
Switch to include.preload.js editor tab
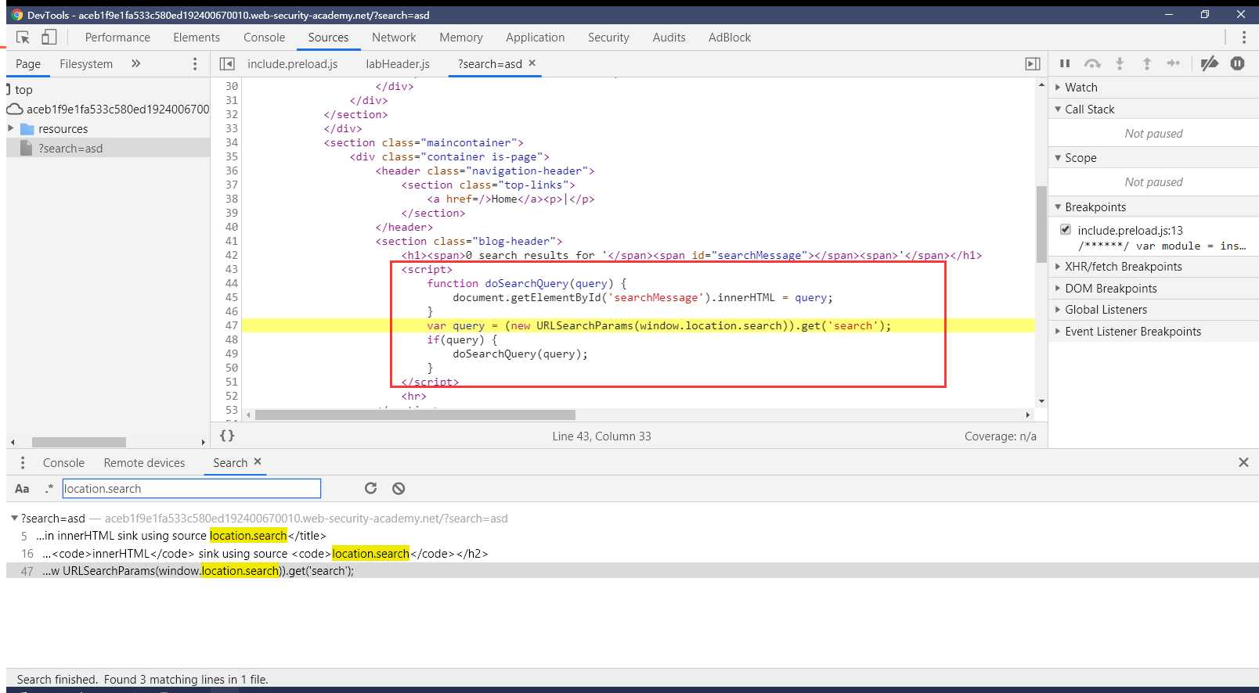coord(292,64)
